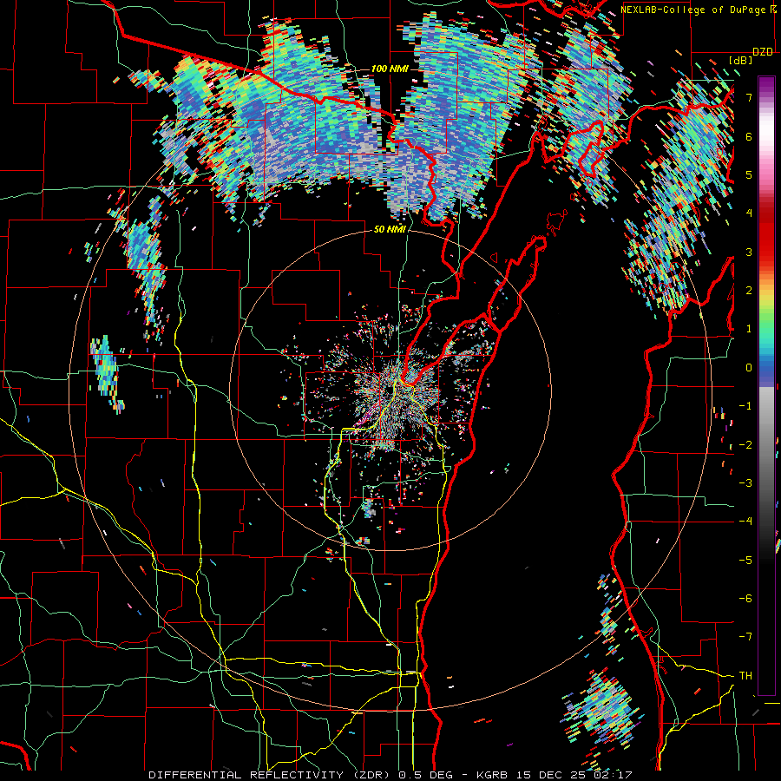Click the 6 value on the color scale
This screenshot has height=781, width=781.
point(749,136)
